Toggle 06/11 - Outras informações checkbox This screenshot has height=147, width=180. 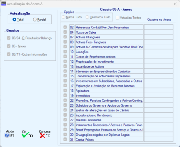(9, 54)
